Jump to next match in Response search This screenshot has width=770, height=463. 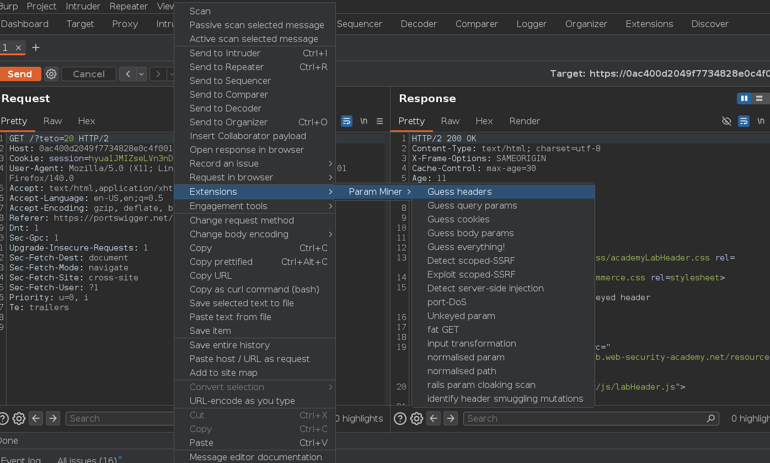(x=451, y=418)
